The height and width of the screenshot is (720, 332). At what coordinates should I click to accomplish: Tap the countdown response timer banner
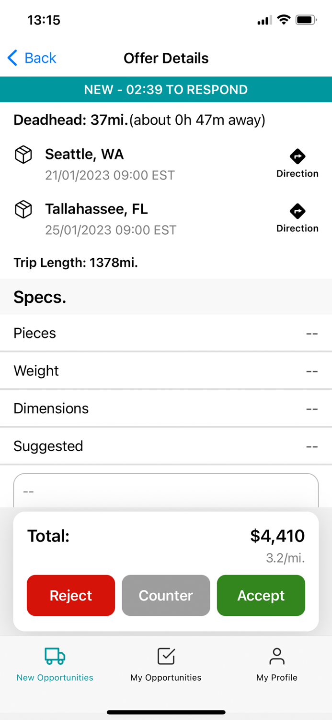166,89
